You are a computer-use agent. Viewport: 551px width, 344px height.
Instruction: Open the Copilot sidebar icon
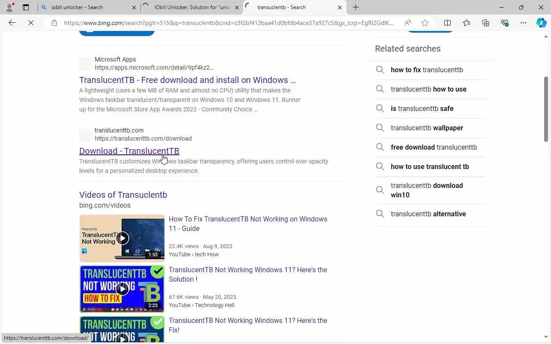[541, 23]
